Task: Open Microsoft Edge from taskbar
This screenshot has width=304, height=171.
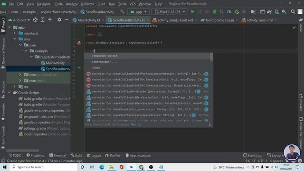Action: click(102, 167)
